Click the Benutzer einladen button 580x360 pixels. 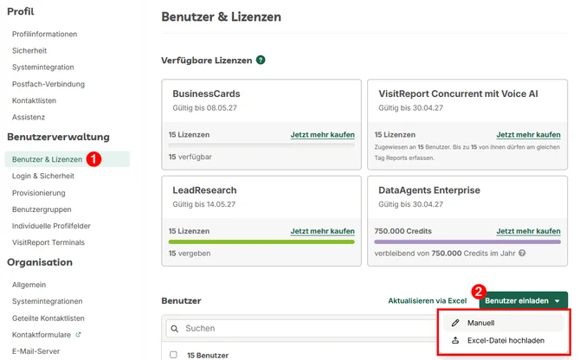pyautogui.click(x=523, y=301)
